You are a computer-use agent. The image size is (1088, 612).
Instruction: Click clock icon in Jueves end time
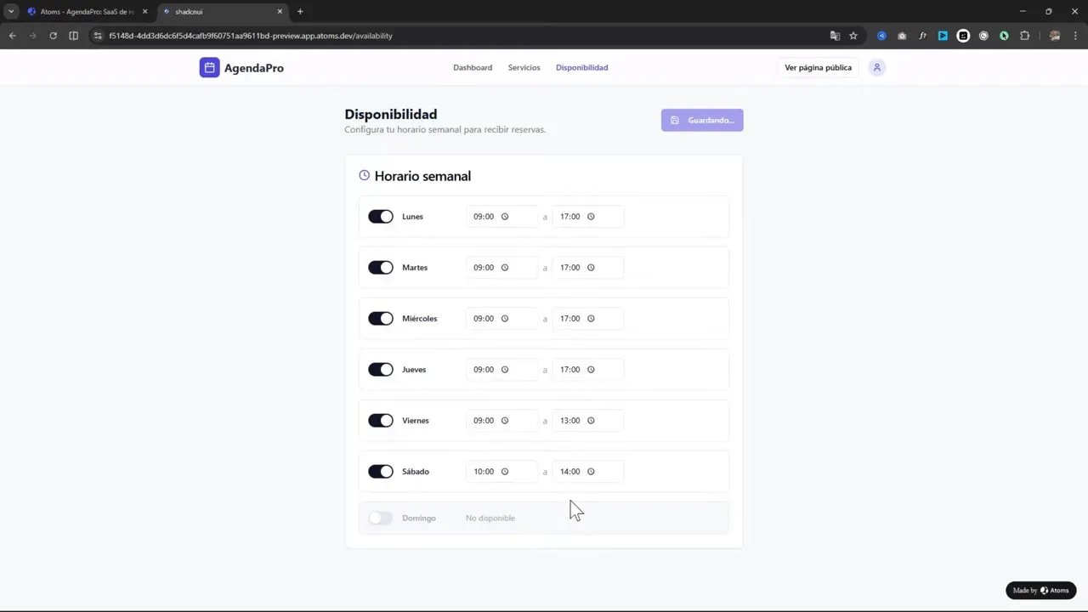[591, 370]
